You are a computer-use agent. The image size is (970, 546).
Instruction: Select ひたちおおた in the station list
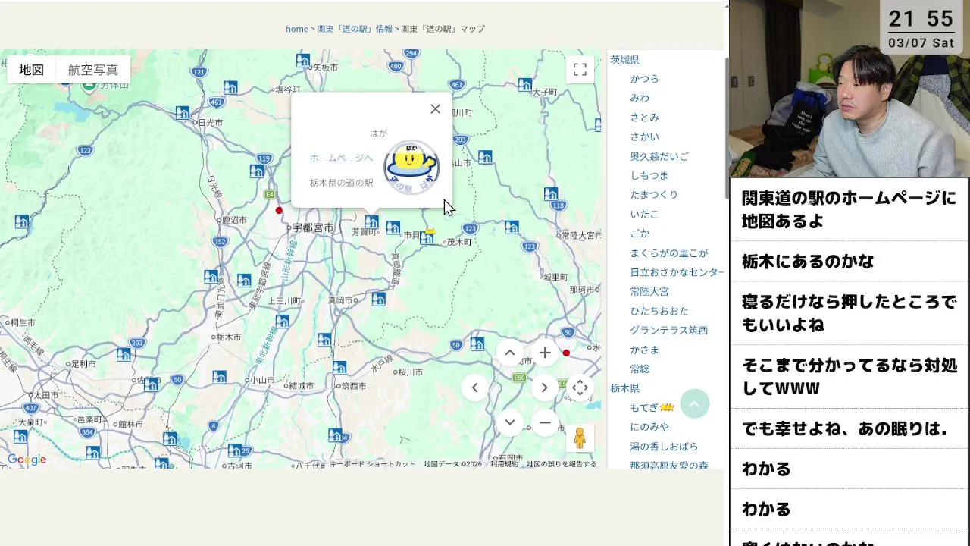click(x=660, y=311)
